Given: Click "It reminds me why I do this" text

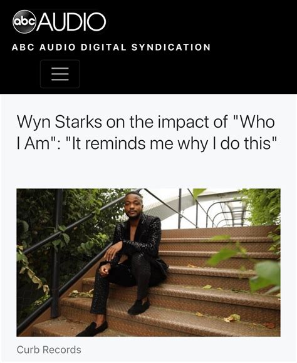Looking at the screenshot, I should tap(172, 143).
